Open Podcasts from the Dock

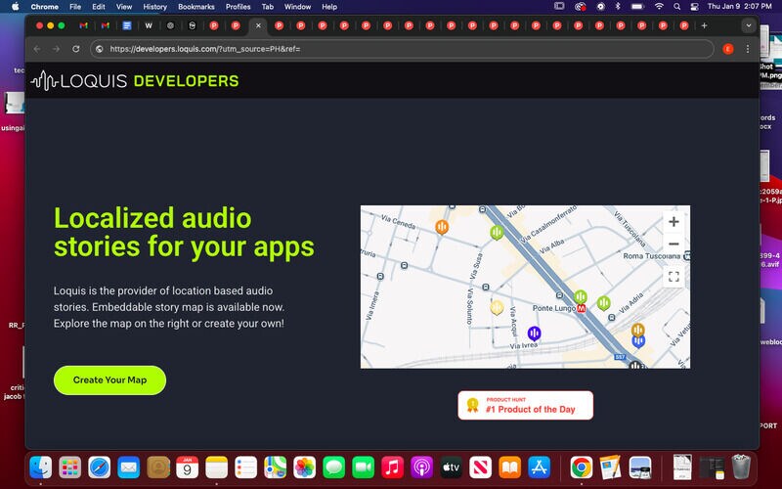coord(422,467)
